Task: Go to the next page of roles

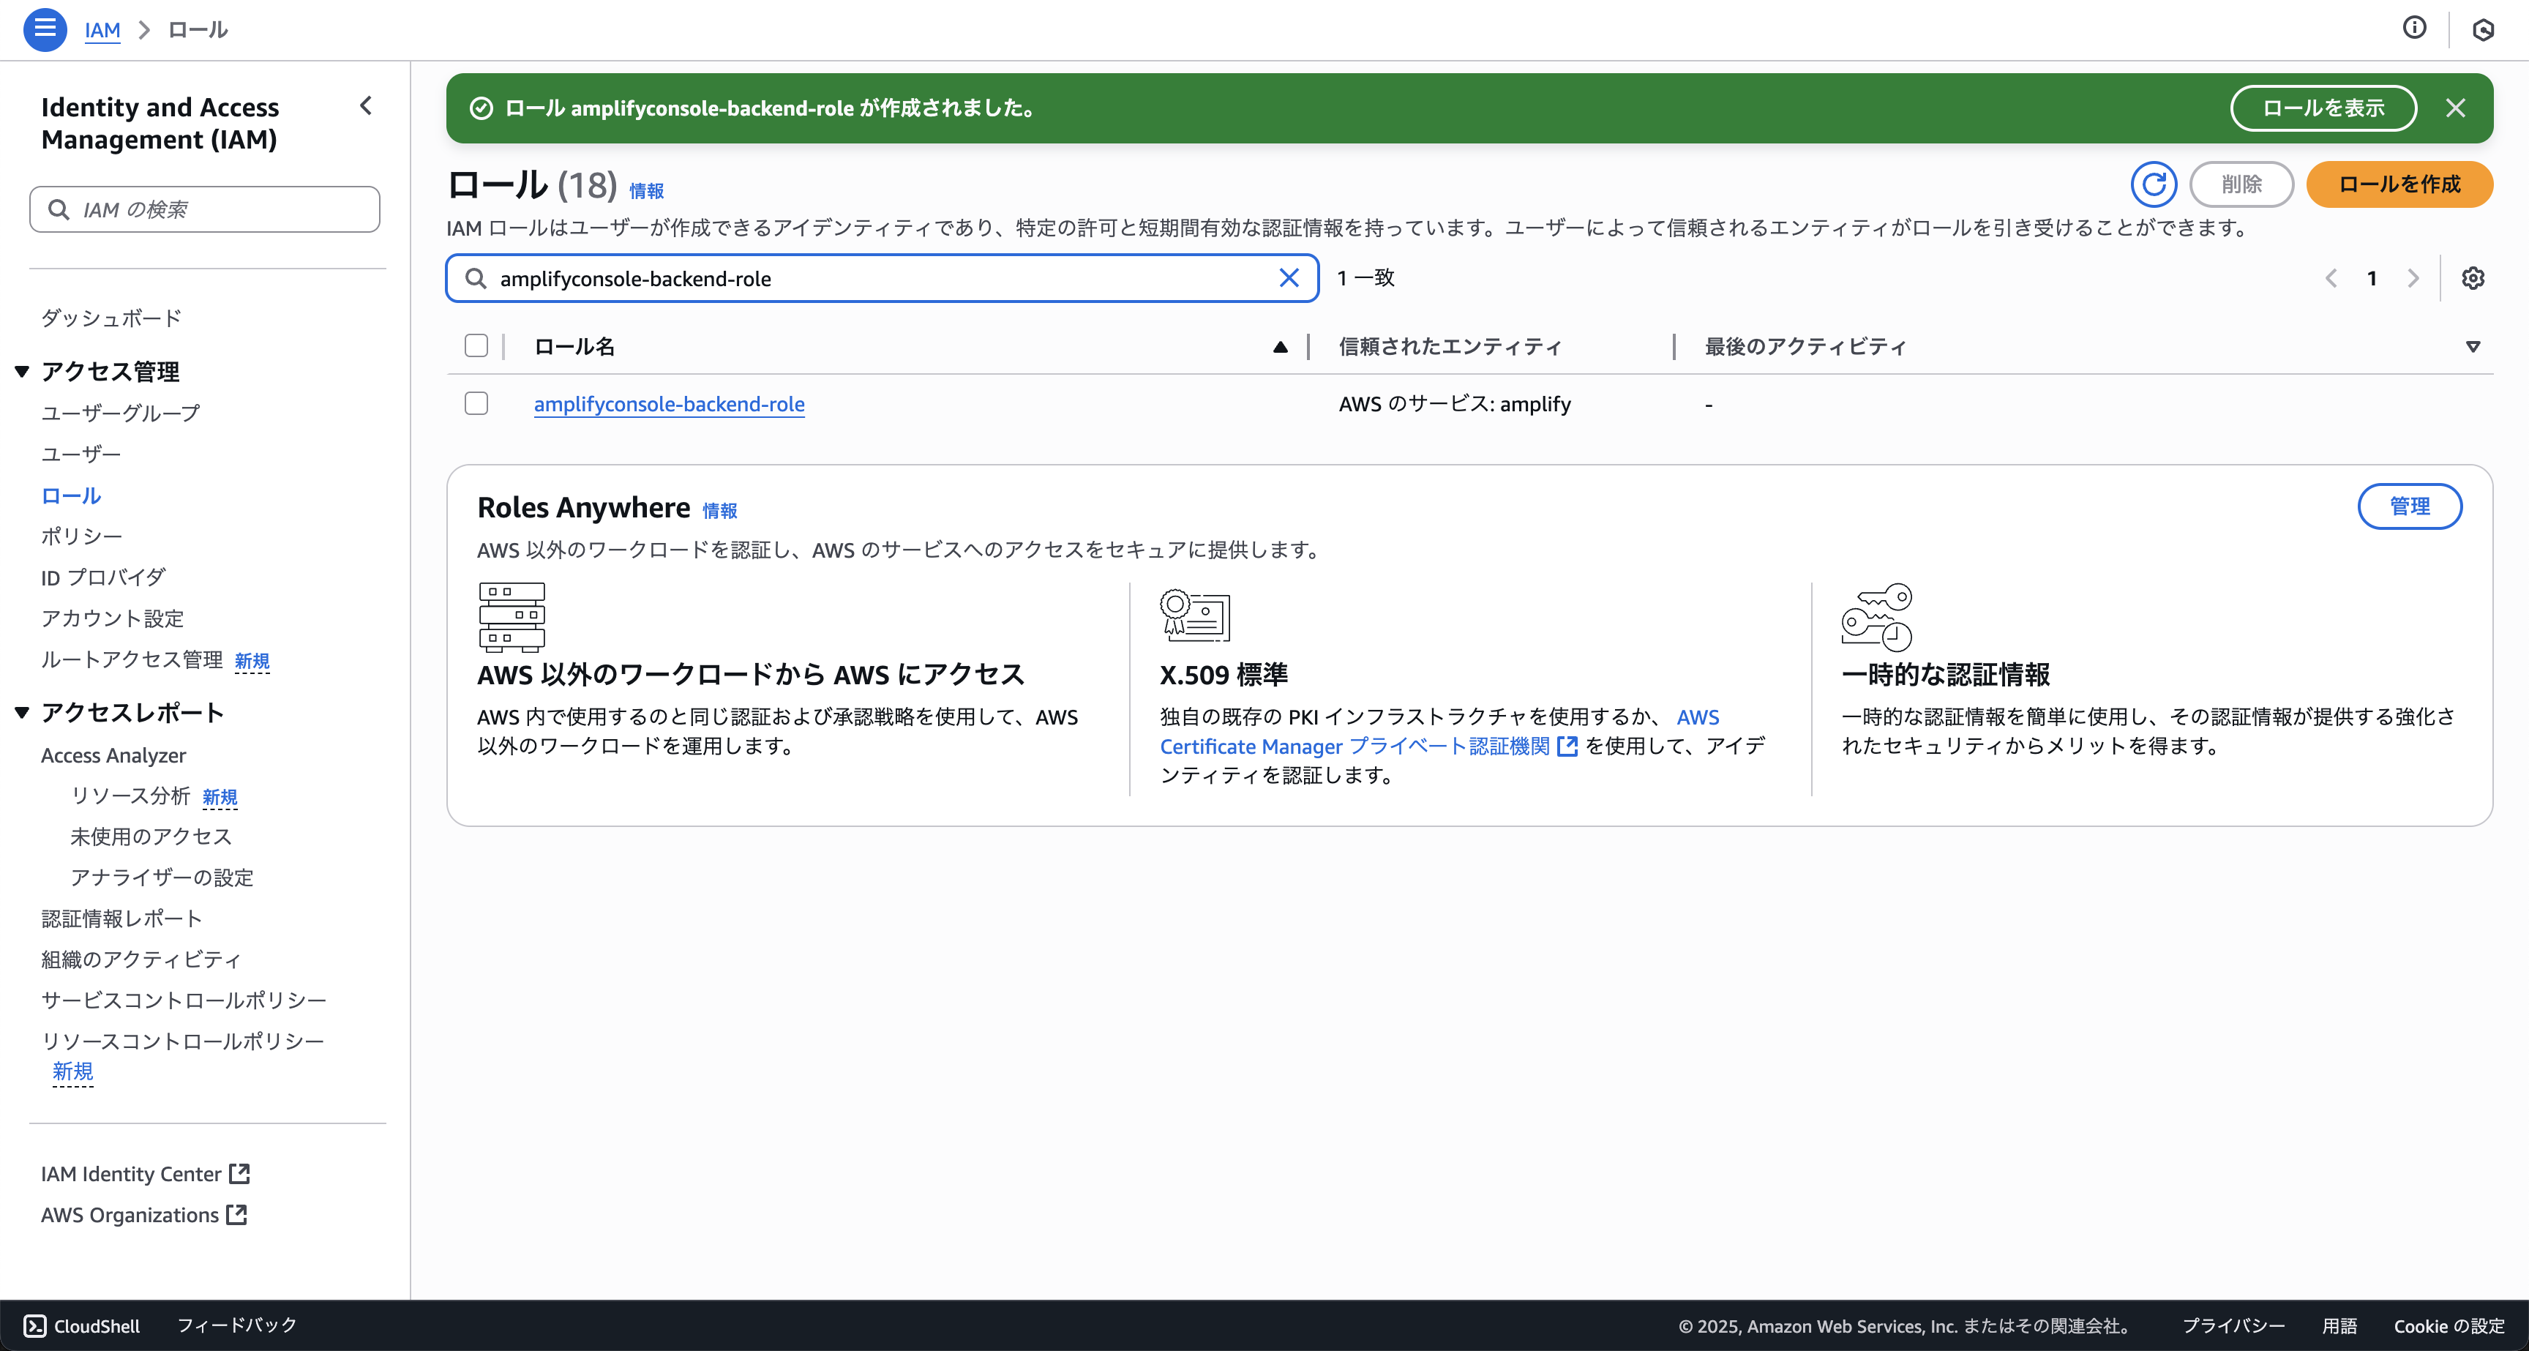Action: (2412, 278)
